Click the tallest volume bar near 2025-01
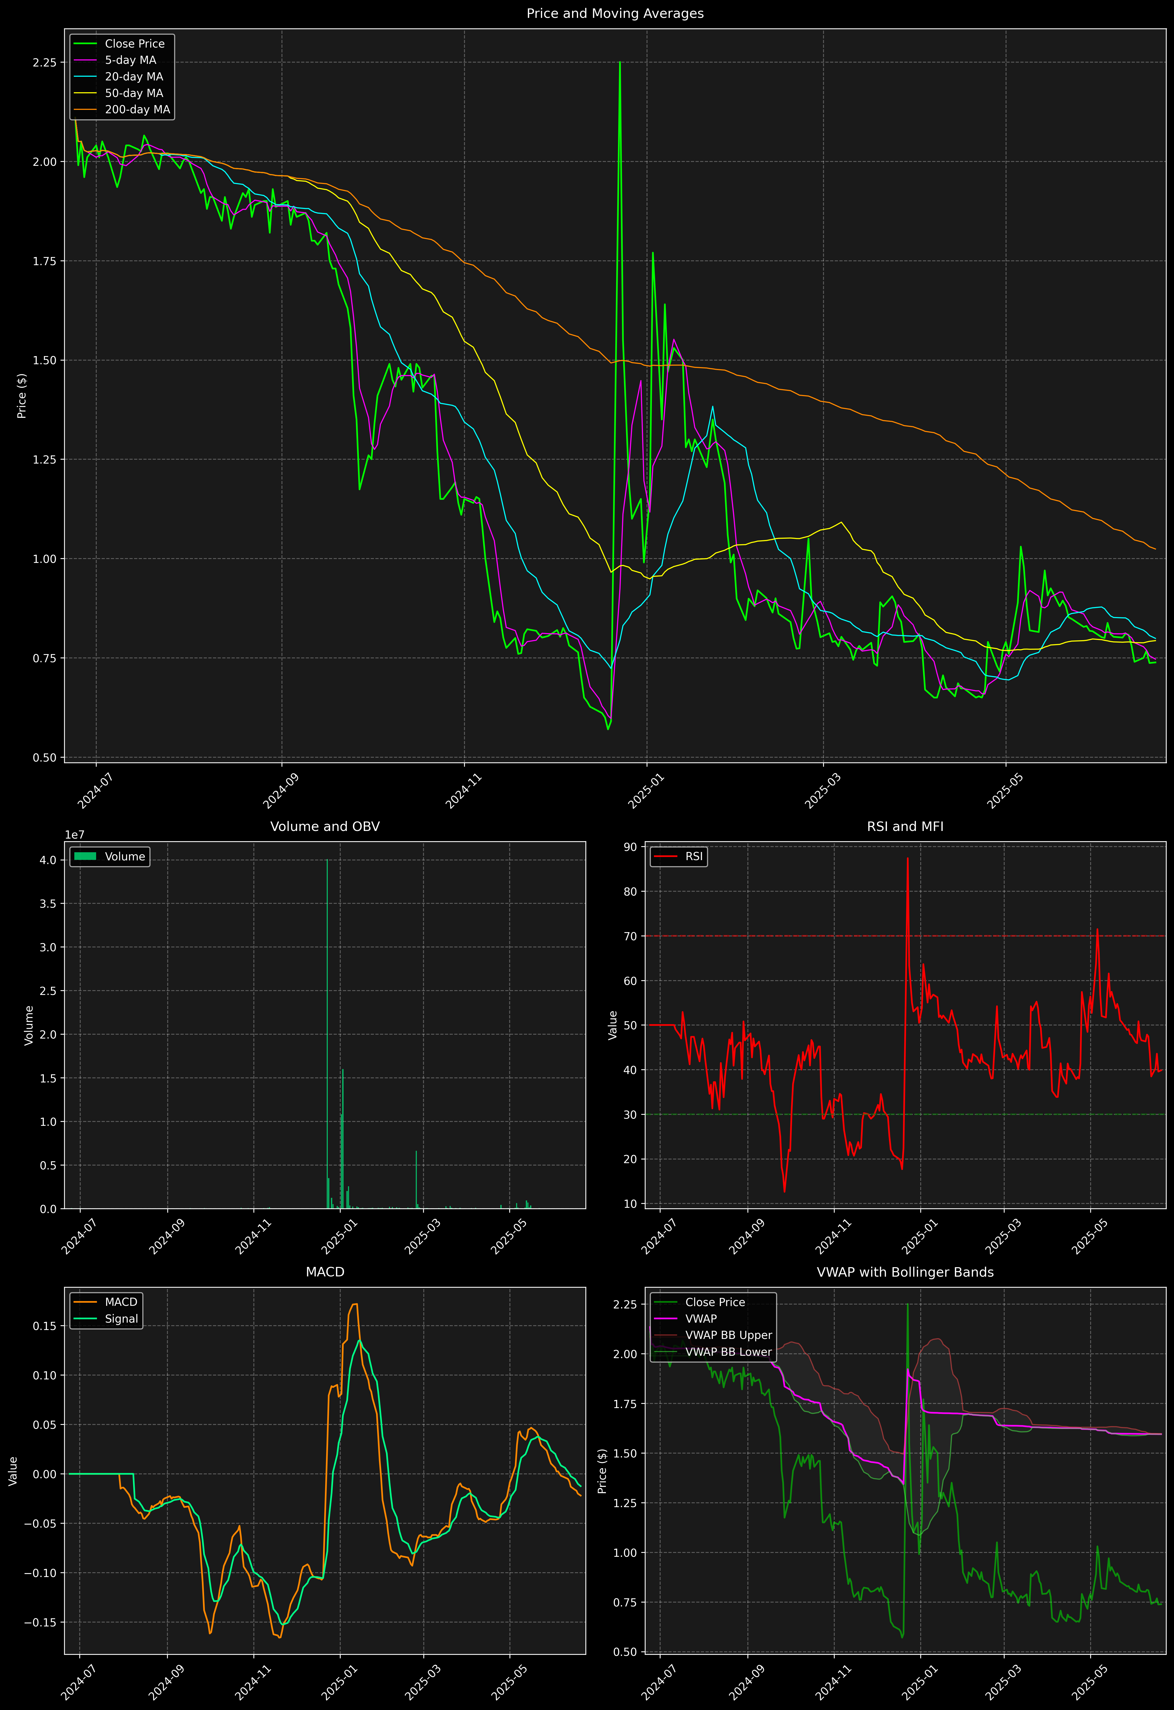Viewport: 1174px width, 1710px height. [x=327, y=1034]
